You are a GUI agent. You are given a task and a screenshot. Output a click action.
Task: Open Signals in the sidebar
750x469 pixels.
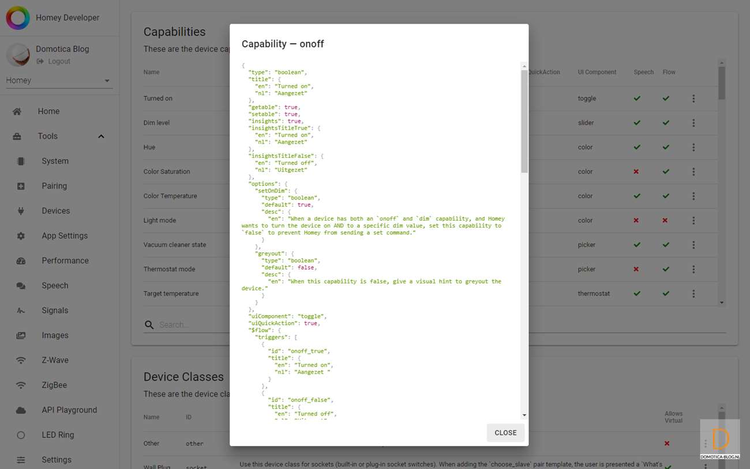pos(55,311)
